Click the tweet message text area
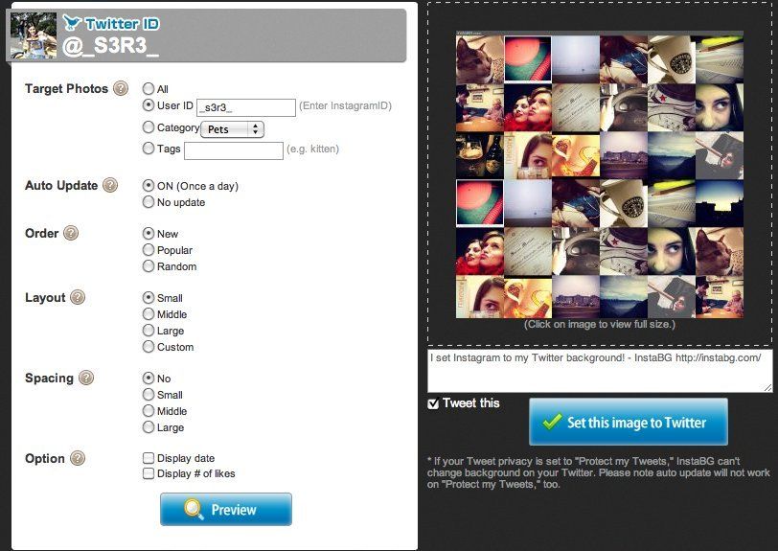 click(x=600, y=371)
